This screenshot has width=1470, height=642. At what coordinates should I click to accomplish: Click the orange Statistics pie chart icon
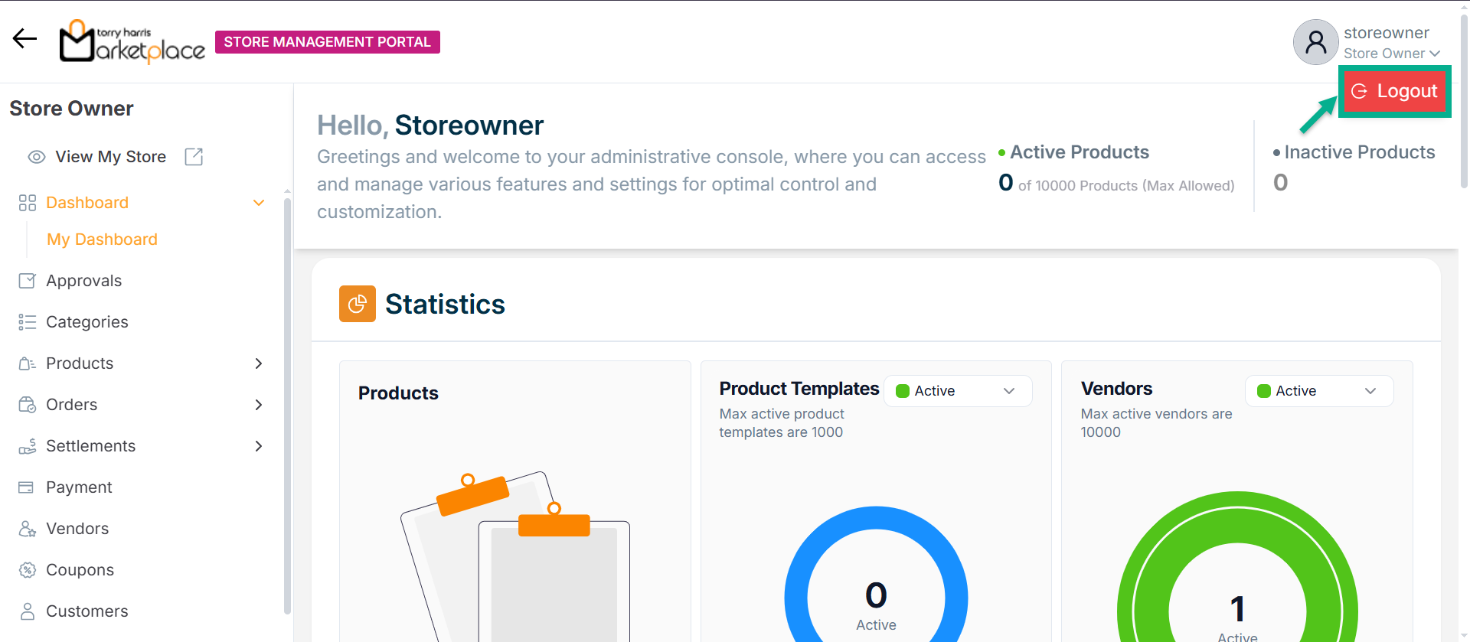[357, 304]
